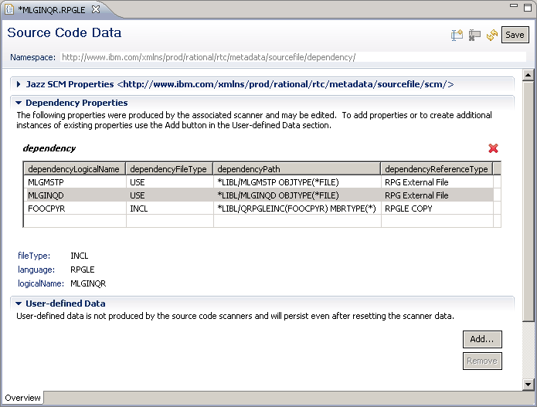537x407 pixels.
Task: Click the scroll down arrow
Action: (x=529, y=385)
